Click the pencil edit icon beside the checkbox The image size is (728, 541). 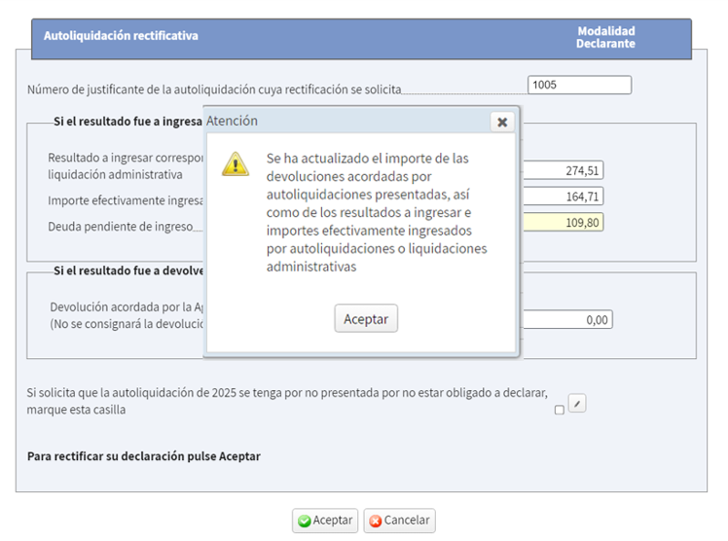click(576, 403)
